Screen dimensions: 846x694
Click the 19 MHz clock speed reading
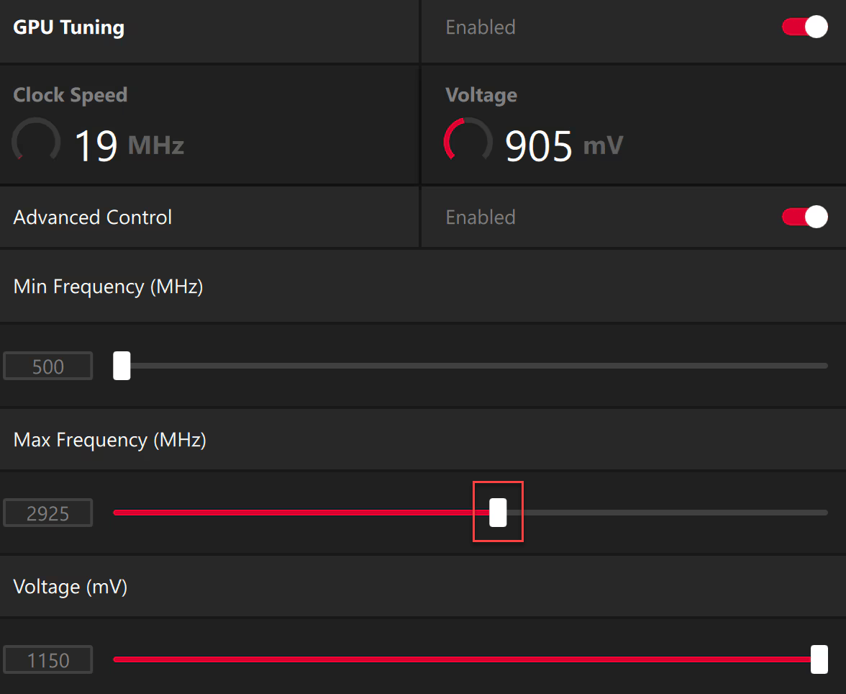129,146
